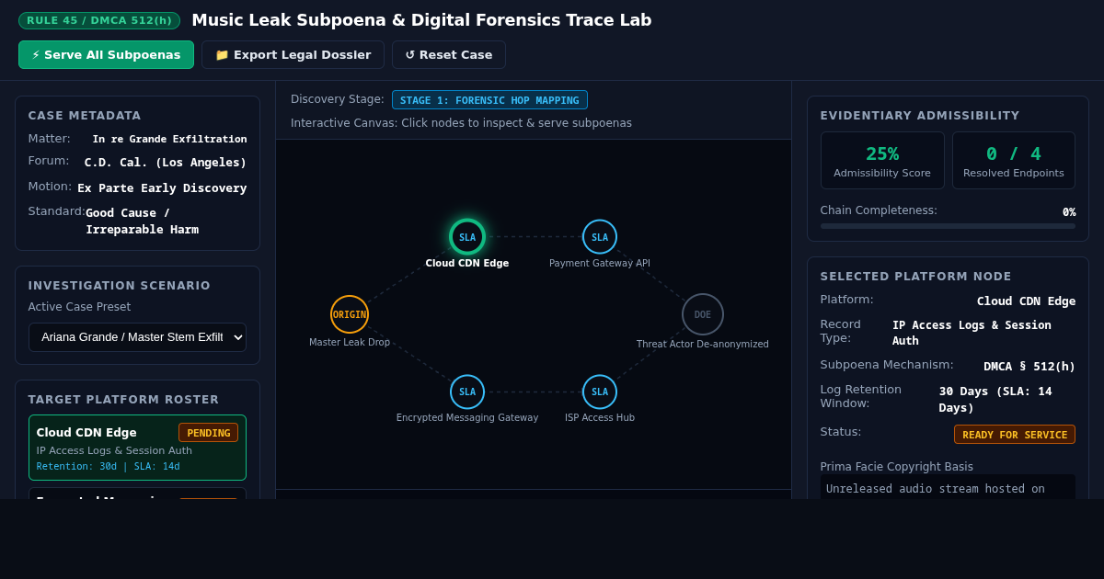This screenshot has width=1104, height=579.
Task: Click the DOE Threat Actor node
Action: tap(703, 314)
